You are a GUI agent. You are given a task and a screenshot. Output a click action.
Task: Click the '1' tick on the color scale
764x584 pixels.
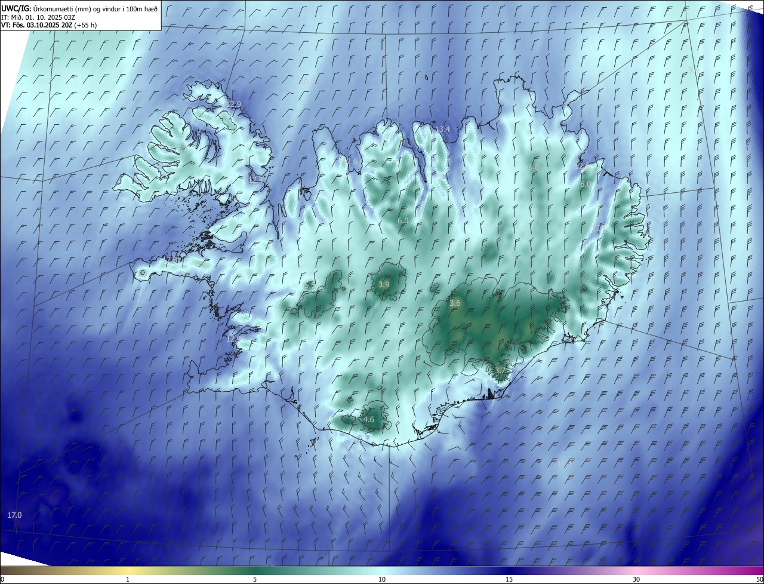(x=128, y=580)
